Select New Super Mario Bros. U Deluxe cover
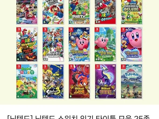Screen dimensions: 159x119 click(x=132, y=12)
